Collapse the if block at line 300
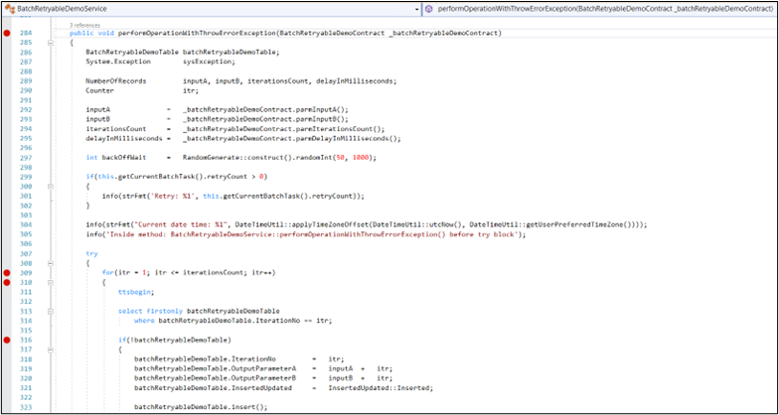The image size is (779, 415). [x=50, y=187]
